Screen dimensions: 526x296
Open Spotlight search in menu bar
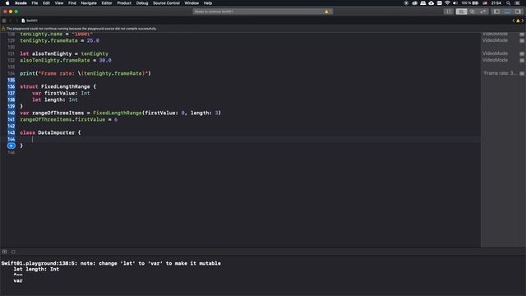pos(509,3)
